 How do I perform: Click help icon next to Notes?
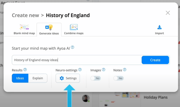pyautogui.click(x=125, y=70)
